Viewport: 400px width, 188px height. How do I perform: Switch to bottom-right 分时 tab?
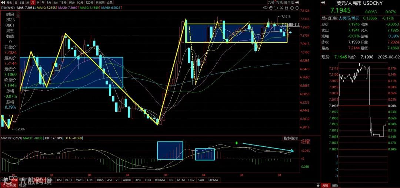[x=325, y=185]
